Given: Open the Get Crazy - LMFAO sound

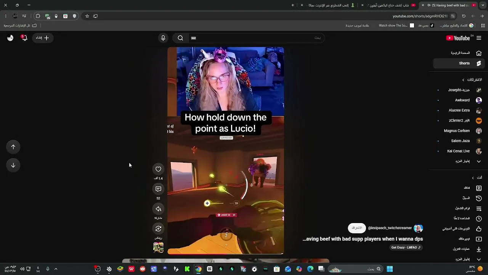Looking at the screenshot, I should click(406, 247).
